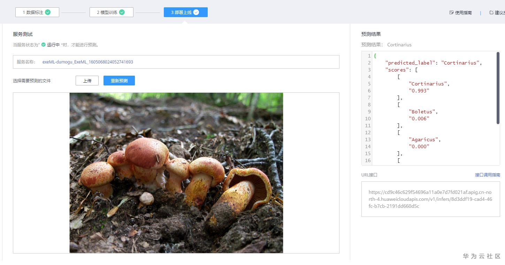Click the 服务测试 section heading

23,34
